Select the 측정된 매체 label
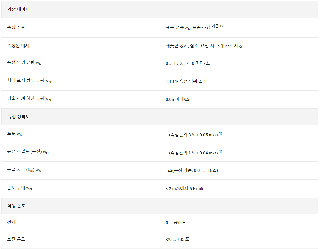This screenshot has height=249, width=320. (x=18, y=46)
